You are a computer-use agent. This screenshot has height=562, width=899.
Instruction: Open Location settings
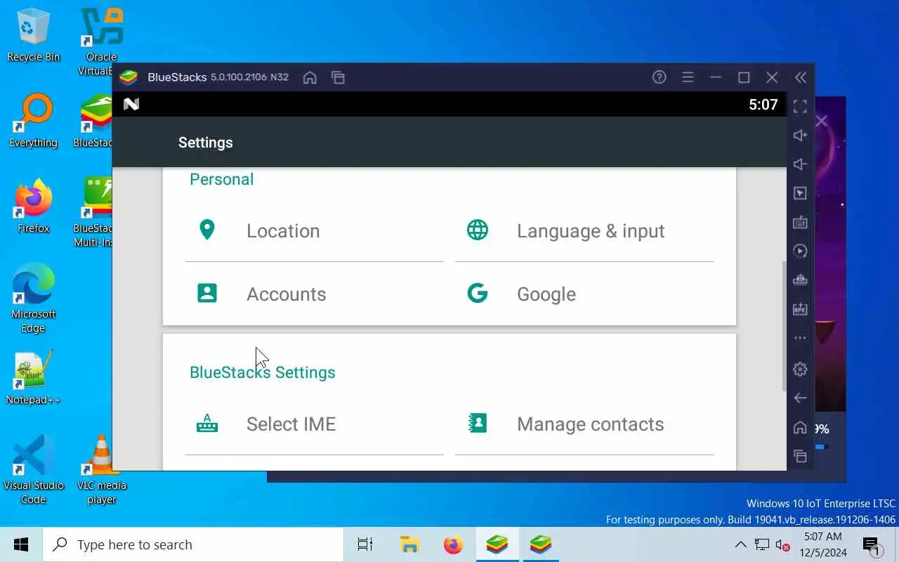315,230
